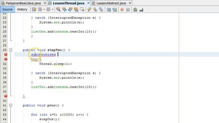The width and height of the screenshot is (219, 123).
Task: Click 'catch (InterruptedException e)' on line 22
Action: coord(66,18)
